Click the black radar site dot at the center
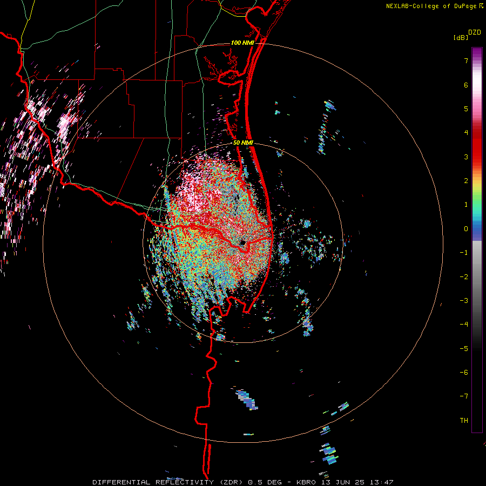 pos(242,242)
